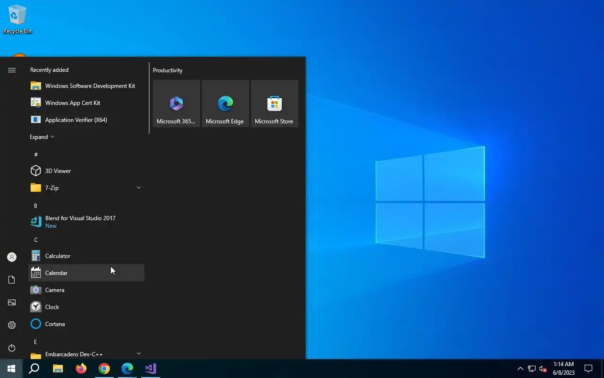Open muted volume tray icon
The image size is (604, 378).
(543, 369)
